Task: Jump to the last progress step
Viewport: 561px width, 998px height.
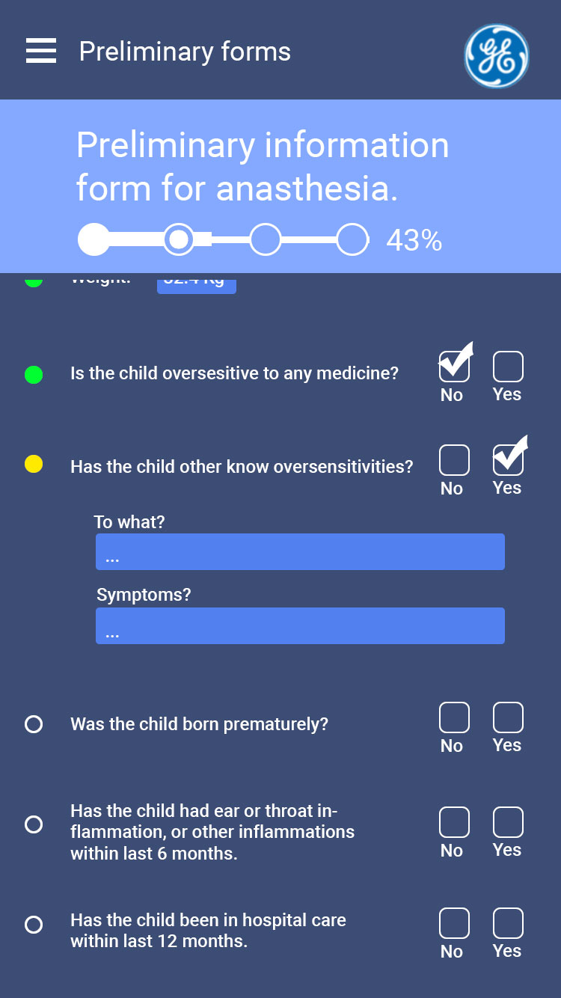Action: (352, 239)
